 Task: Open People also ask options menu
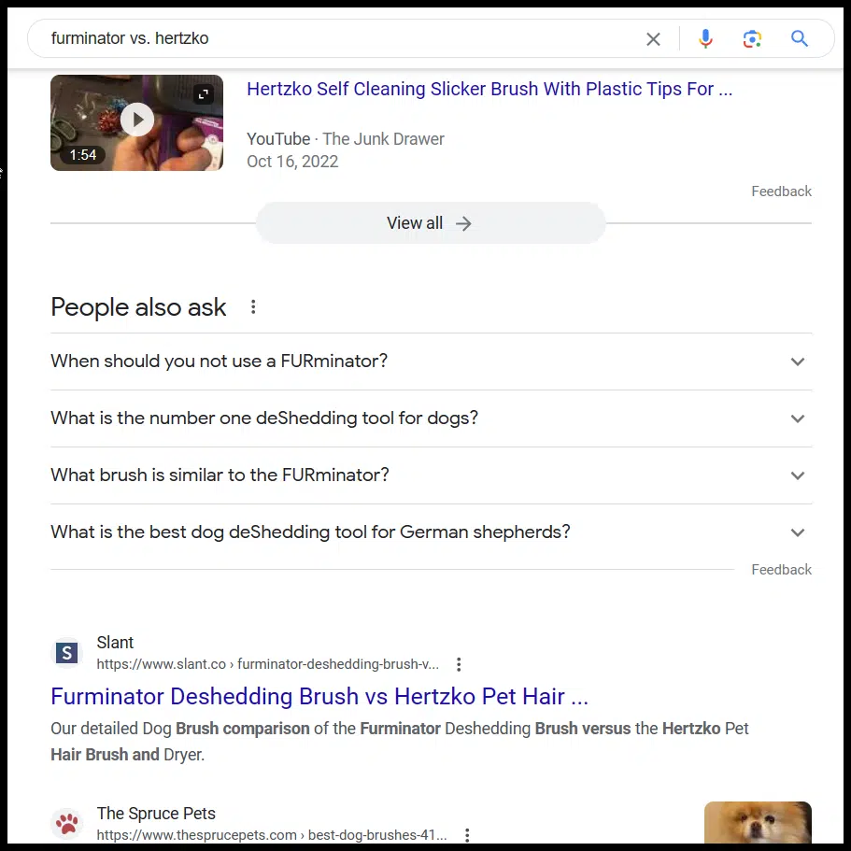point(253,307)
